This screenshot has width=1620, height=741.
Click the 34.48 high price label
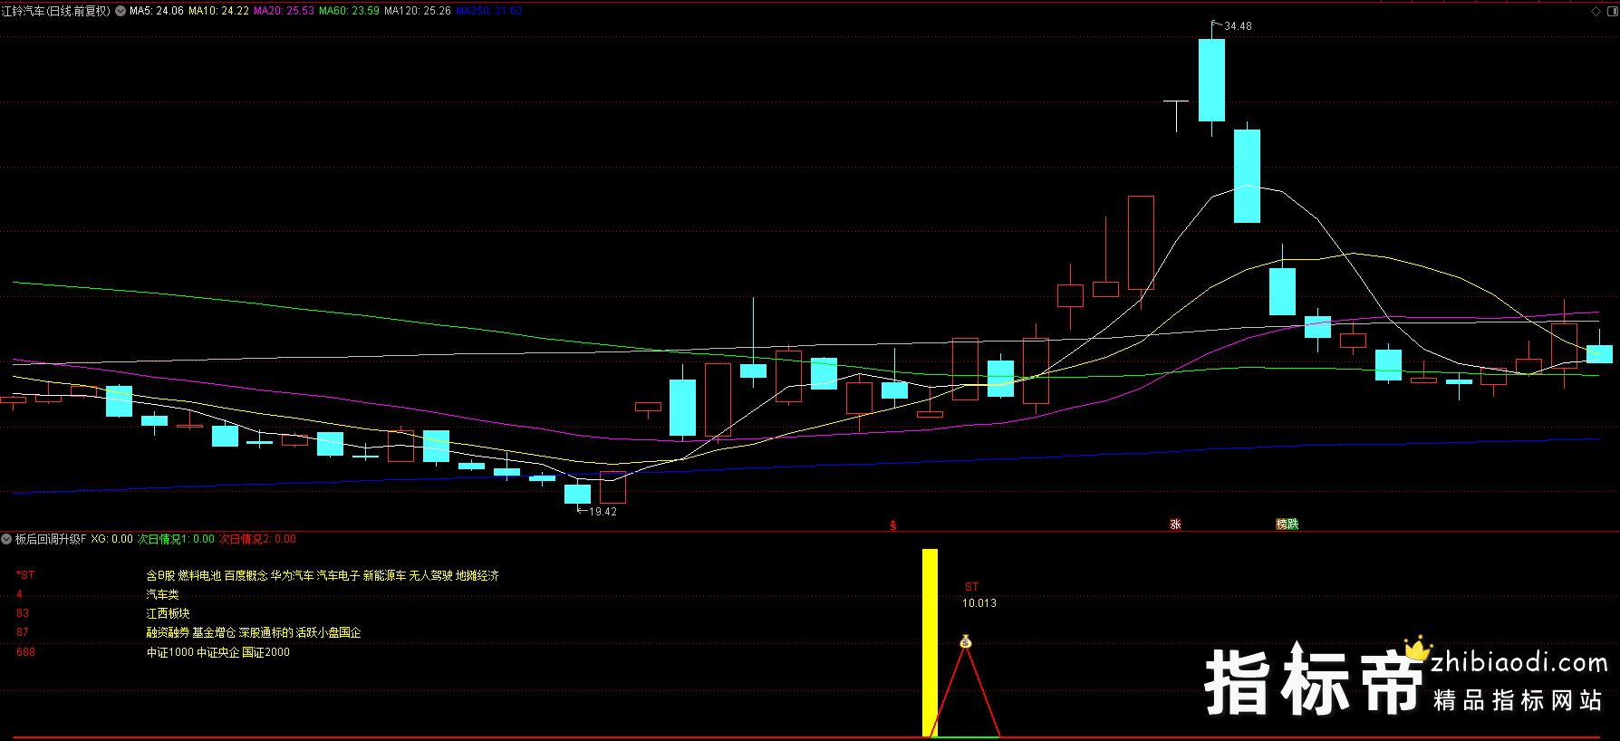(x=1238, y=26)
